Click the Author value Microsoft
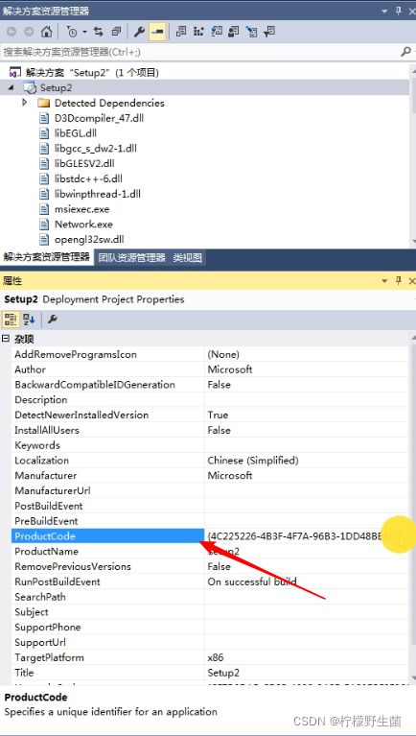The height and width of the screenshot is (736, 416). tap(230, 369)
